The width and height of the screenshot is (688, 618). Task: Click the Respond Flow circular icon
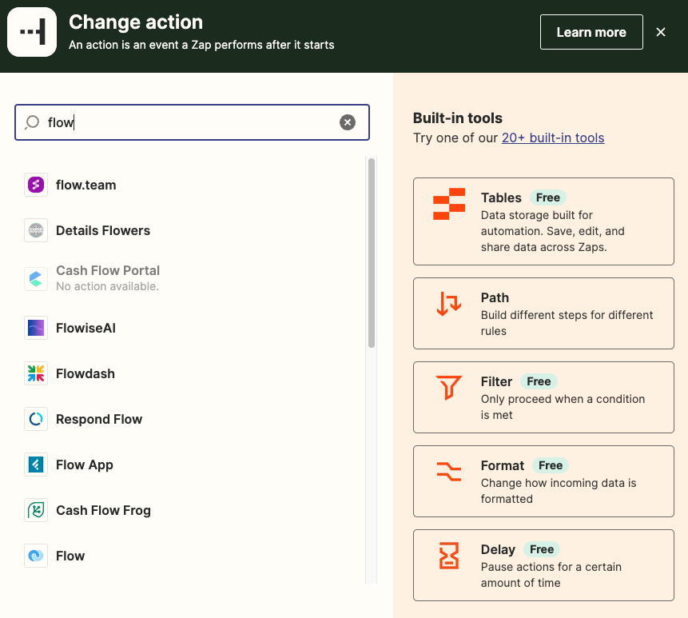click(x=36, y=420)
